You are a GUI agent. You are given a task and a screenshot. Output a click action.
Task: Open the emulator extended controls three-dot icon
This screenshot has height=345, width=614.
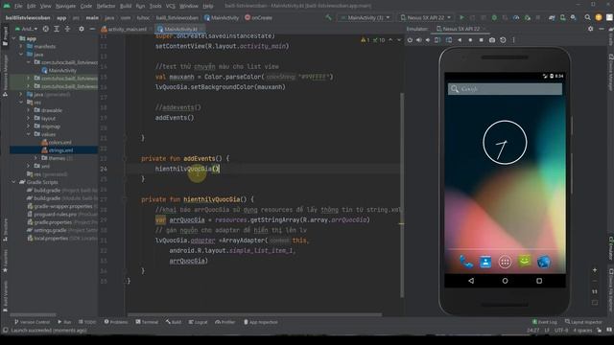(513, 40)
